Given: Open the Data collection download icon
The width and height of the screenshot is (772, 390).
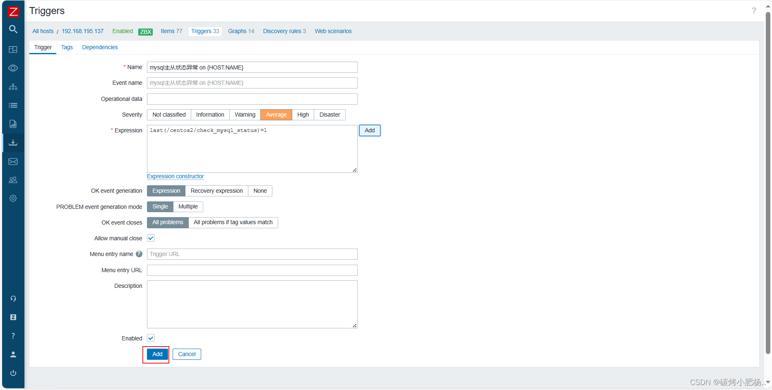Looking at the screenshot, I should click(13, 143).
